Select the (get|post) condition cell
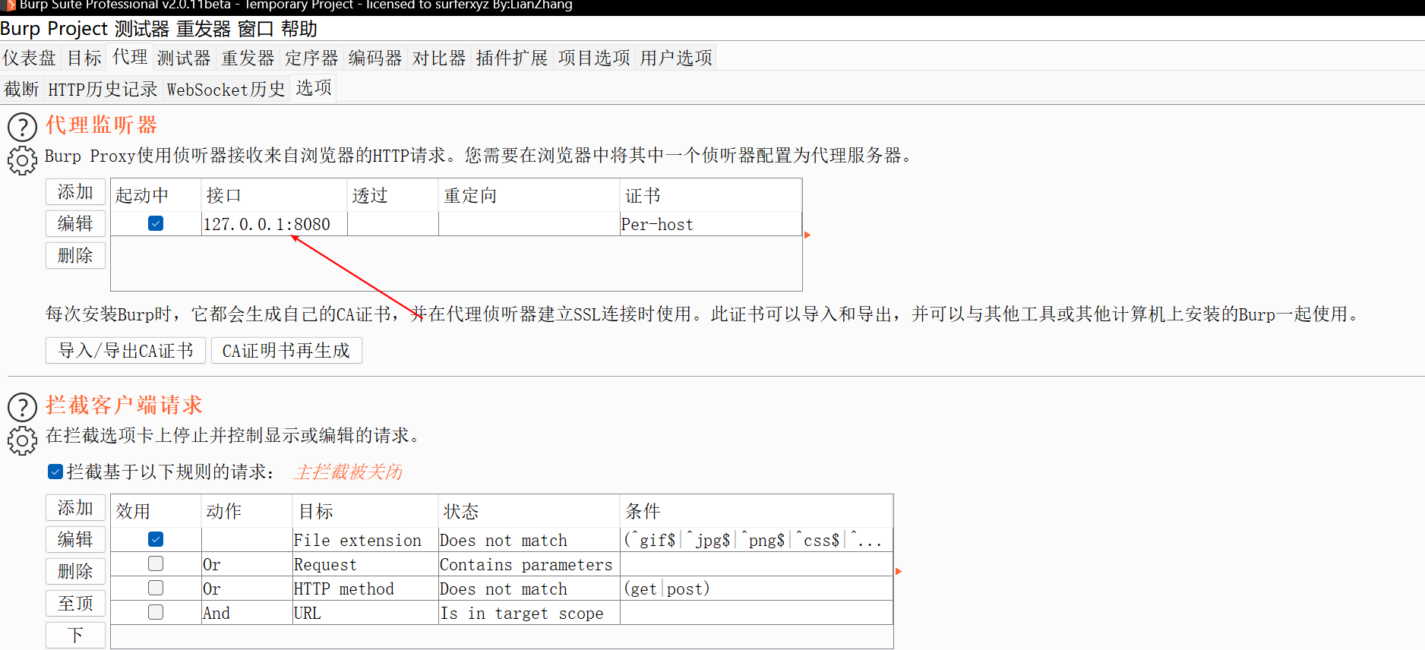1425x650 pixels. click(756, 588)
